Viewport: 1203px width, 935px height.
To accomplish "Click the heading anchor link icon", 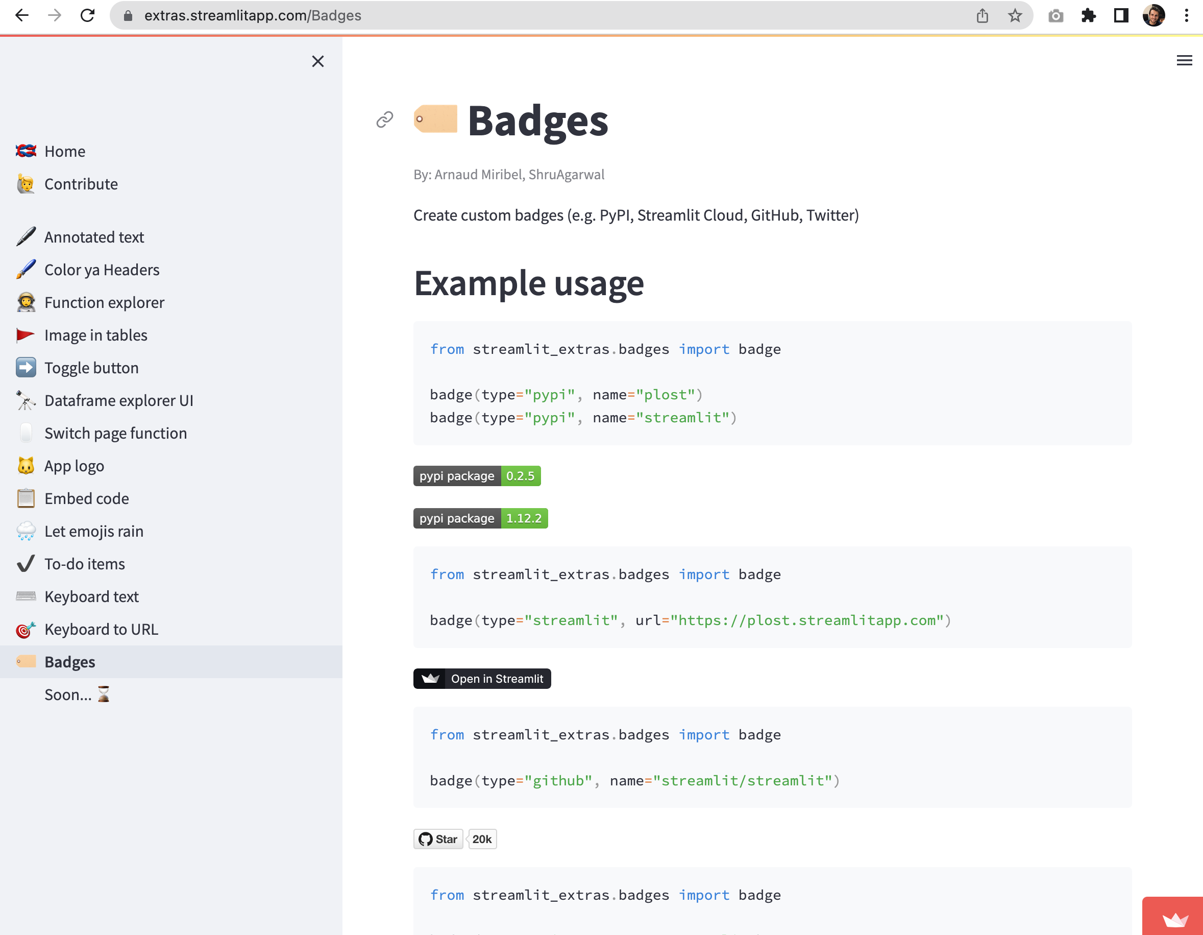I will click(x=384, y=119).
